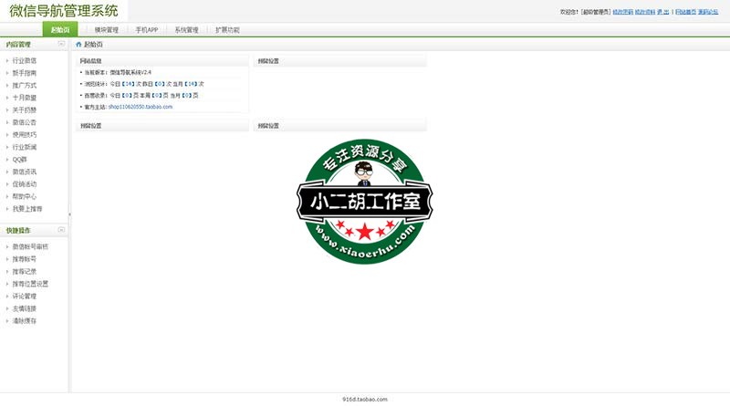
Task: Click the home icon beside 起始页 breadcrumb
Action: 78,44
